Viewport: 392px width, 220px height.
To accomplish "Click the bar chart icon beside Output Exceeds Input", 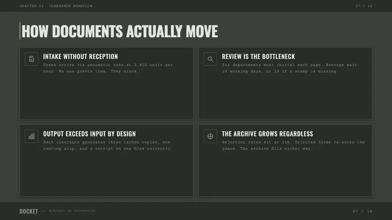I will point(31,136).
